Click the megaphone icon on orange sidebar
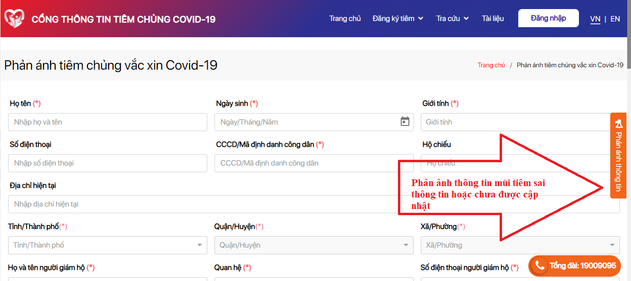This screenshot has height=281, width=631. tap(619, 124)
